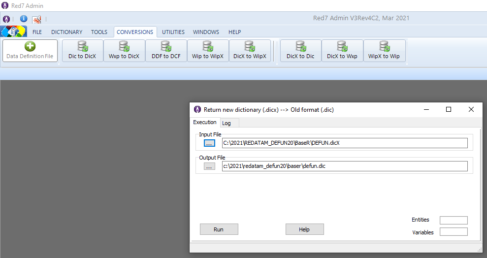Image resolution: width=487 pixels, height=258 pixels.
Task: Click the Entities count field
Action: 454,220
